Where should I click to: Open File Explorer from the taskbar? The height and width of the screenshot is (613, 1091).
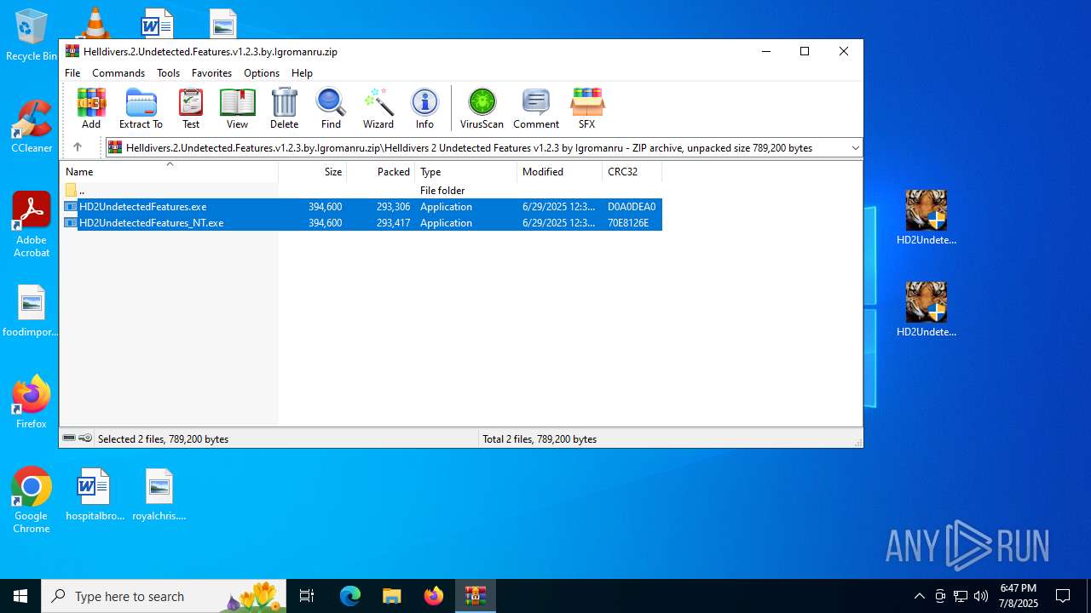tap(391, 596)
